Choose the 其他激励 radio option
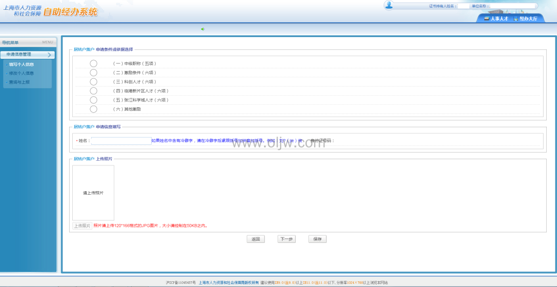This screenshot has height=287, width=557. click(93, 109)
